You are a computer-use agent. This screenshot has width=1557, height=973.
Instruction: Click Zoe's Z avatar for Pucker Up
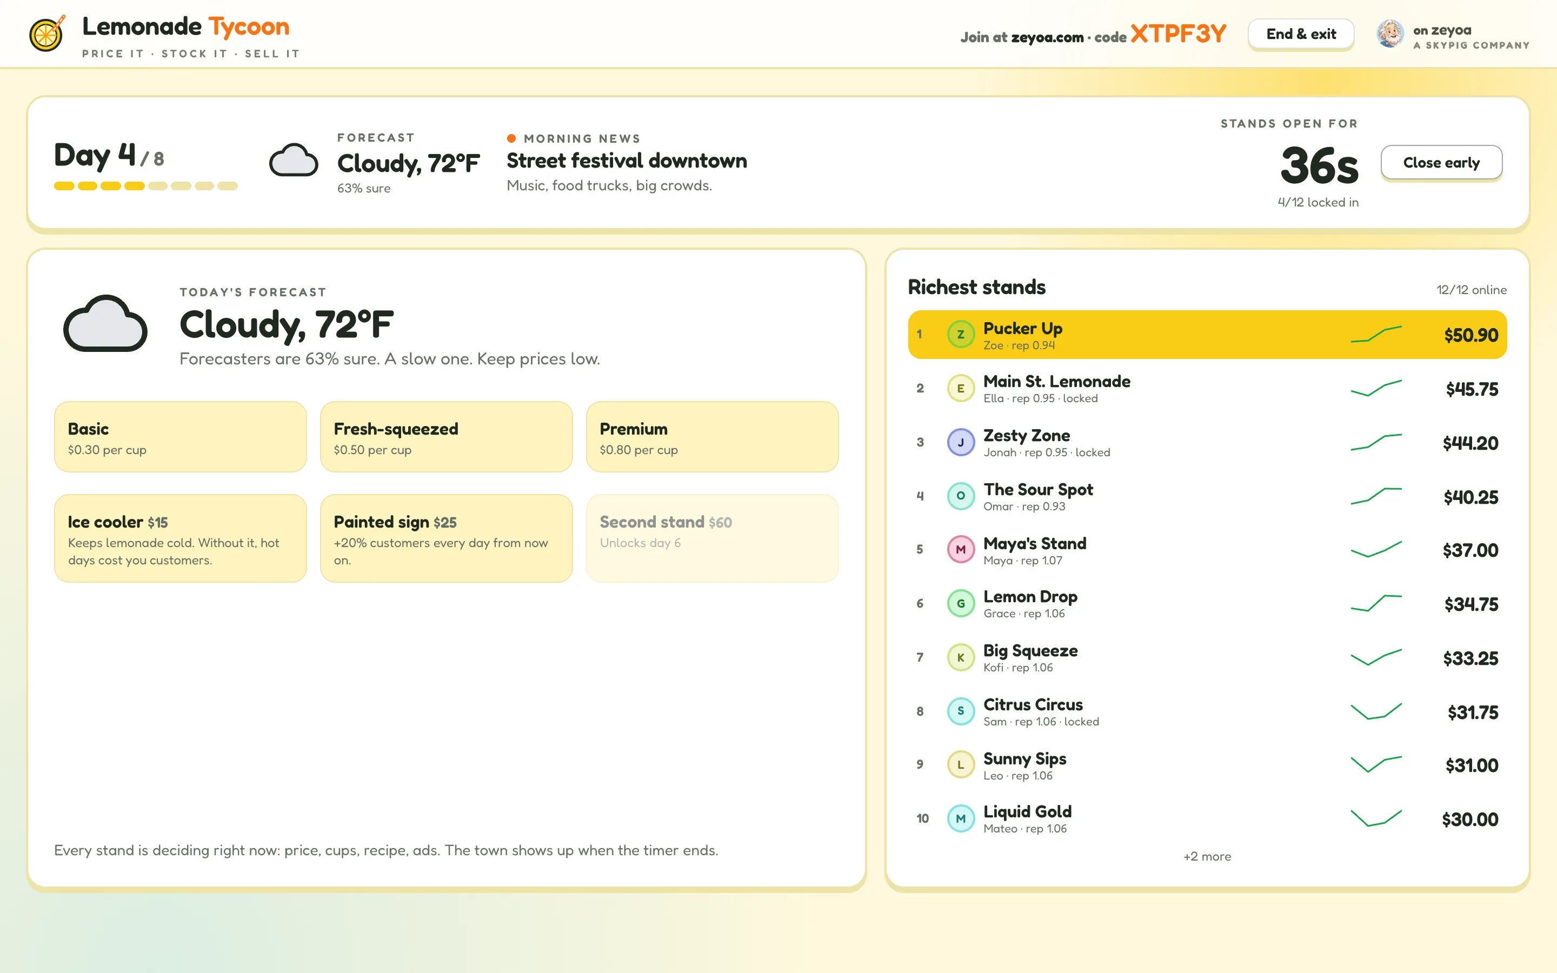(x=961, y=335)
